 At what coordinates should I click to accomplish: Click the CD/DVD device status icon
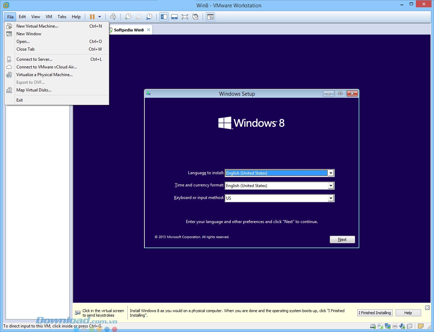point(380,326)
